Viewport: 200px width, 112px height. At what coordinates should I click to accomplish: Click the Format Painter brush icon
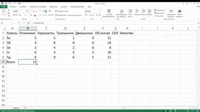(9, 16)
